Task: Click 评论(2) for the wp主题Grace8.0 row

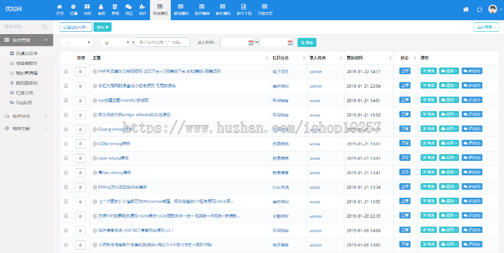Action: 472,100
